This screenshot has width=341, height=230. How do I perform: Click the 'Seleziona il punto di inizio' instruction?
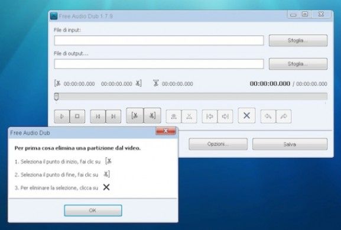57,161
